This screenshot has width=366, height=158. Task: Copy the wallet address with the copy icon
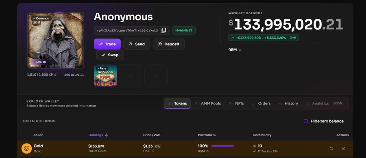click(164, 30)
